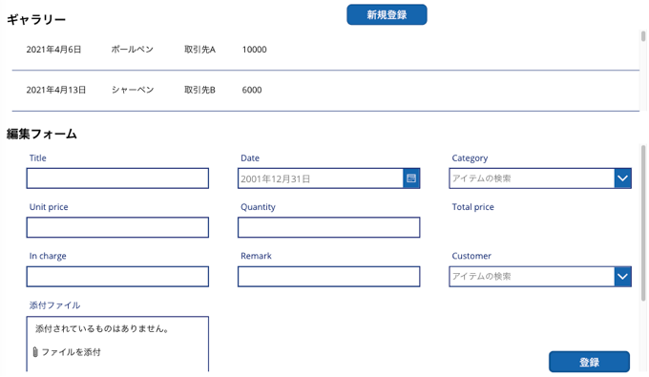Click the 6000 value in gallery
This screenshot has height=377, width=649.
(252, 90)
